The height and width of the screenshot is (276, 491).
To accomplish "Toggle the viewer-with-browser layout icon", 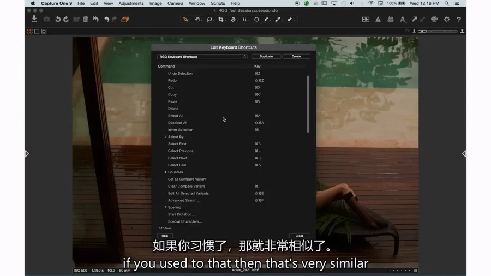I will 44,31.
